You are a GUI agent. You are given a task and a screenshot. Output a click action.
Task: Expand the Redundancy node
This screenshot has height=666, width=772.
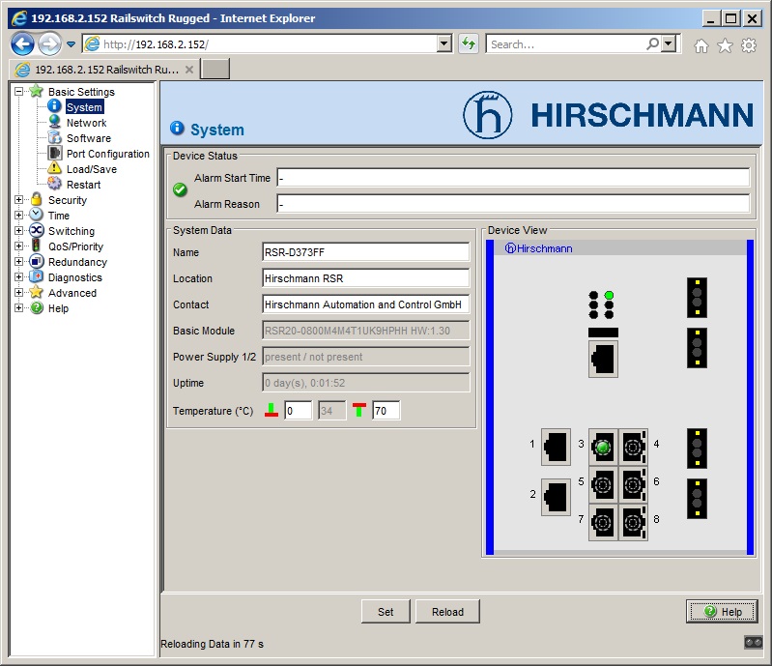click(x=18, y=262)
